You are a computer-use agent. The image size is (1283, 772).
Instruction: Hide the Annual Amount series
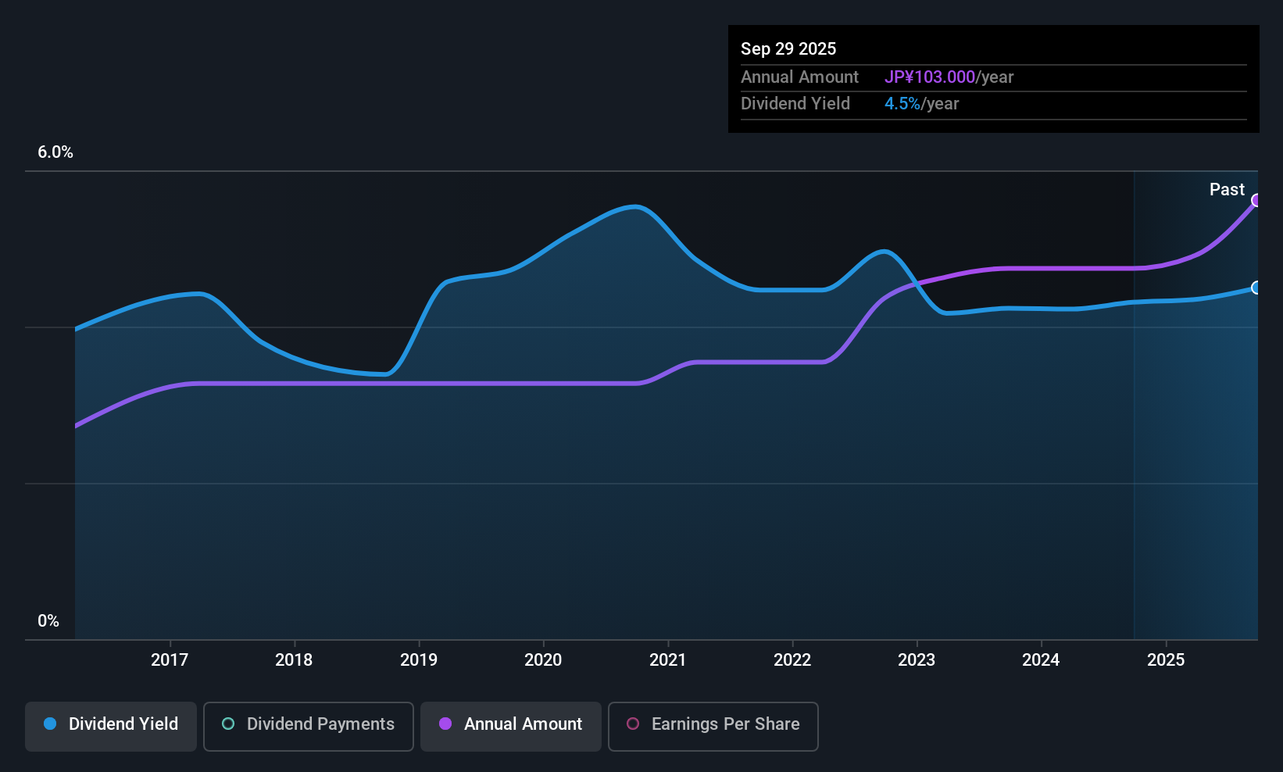(511, 724)
